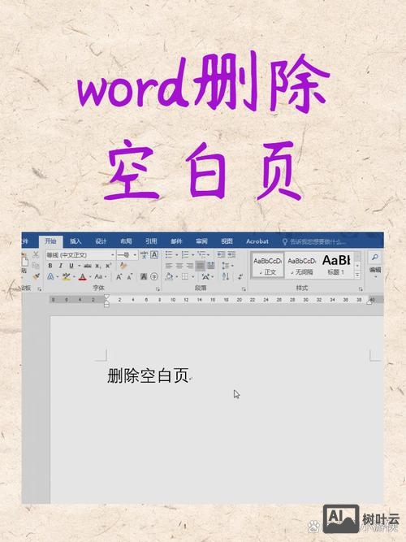
Task: Decrease the paragraph indent
Action: pos(221,255)
